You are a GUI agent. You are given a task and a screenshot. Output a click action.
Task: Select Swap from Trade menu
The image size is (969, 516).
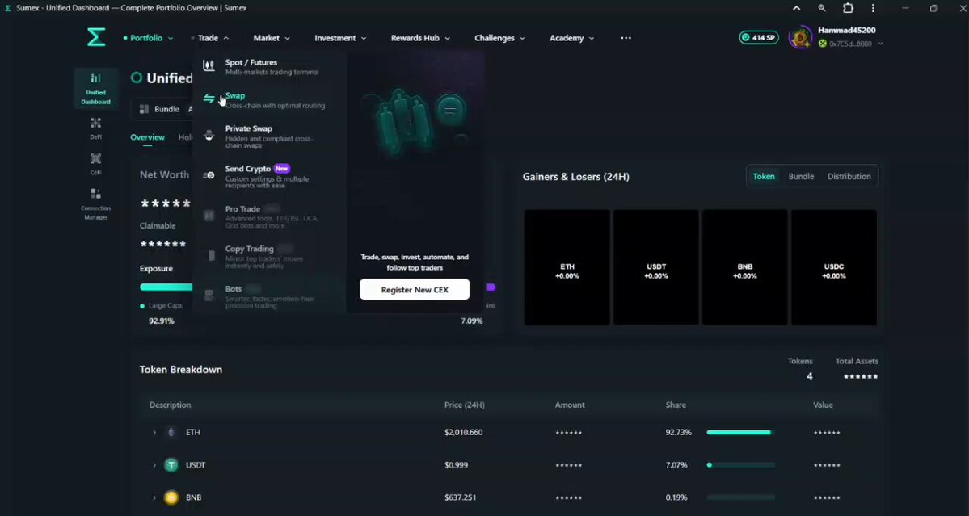pos(268,100)
